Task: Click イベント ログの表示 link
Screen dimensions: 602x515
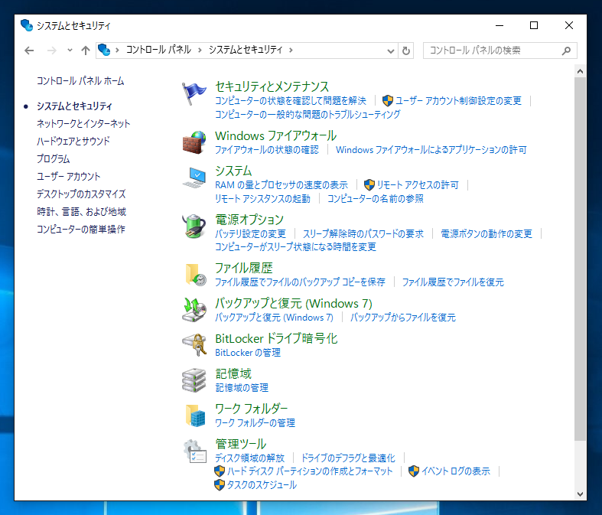Action: pyautogui.click(x=456, y=471)
